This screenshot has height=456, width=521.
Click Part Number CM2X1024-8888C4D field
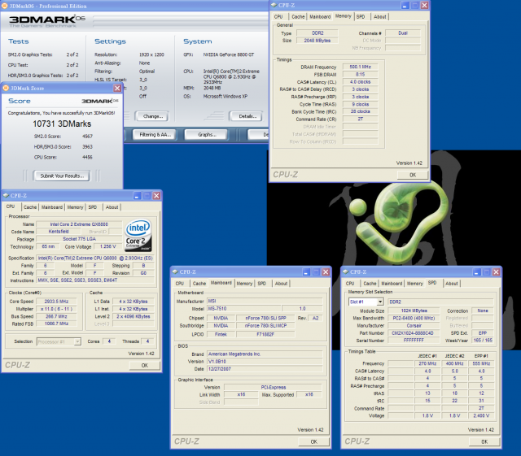[414, 333]
